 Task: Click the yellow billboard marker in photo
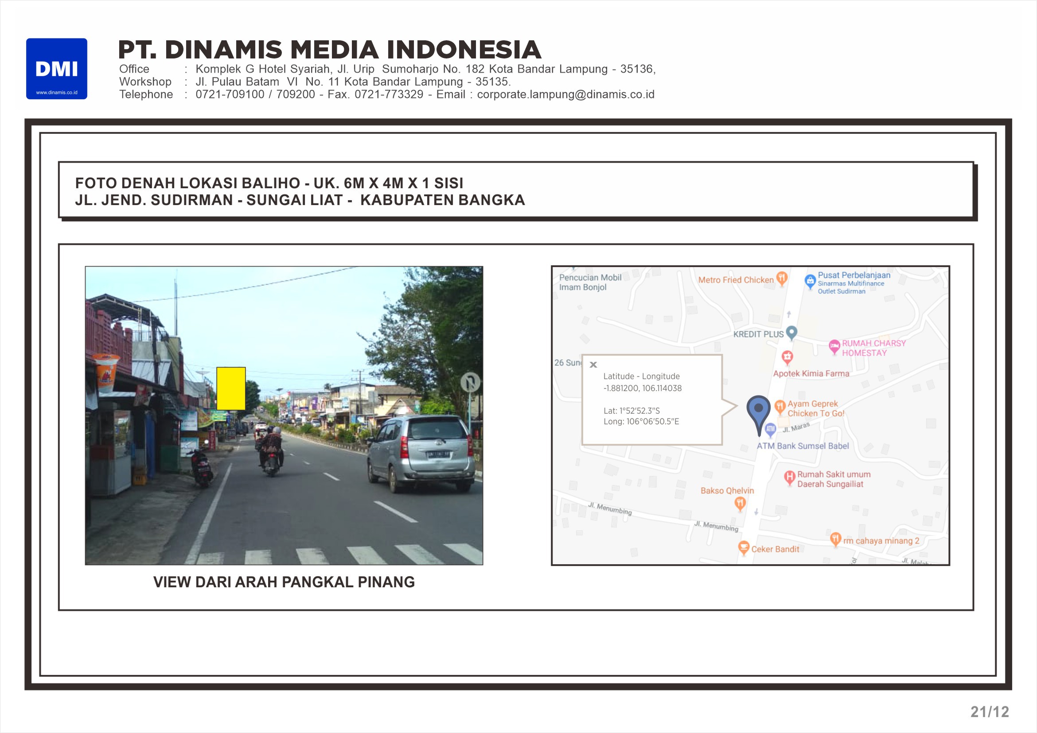click(231, 388)
